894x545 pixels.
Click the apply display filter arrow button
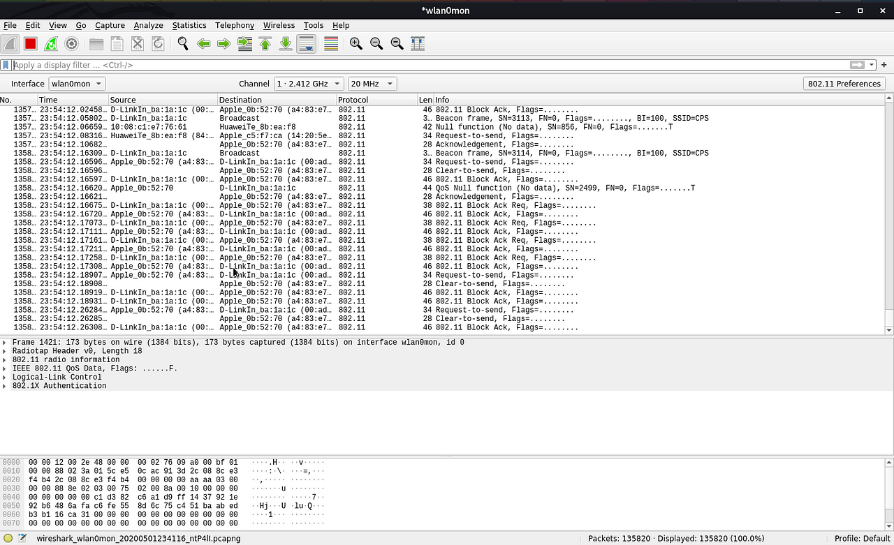click(x=857, y=65)
